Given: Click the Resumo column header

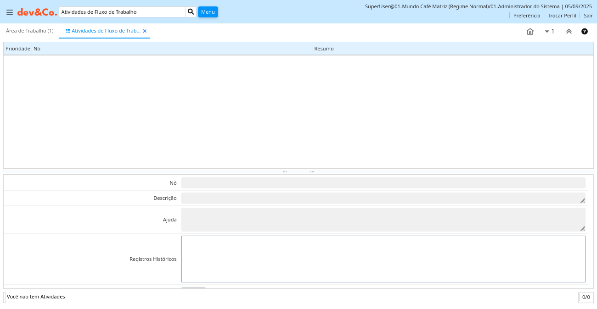Looking at the screenshot, I should coord(324,49).
